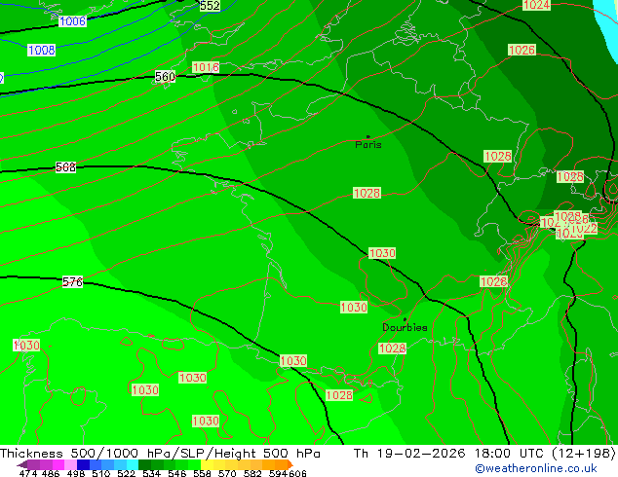Image resolution: width=618 pixels, height=477 pixels.
Task: Click the 582 legend value
Action: (252, 473)
